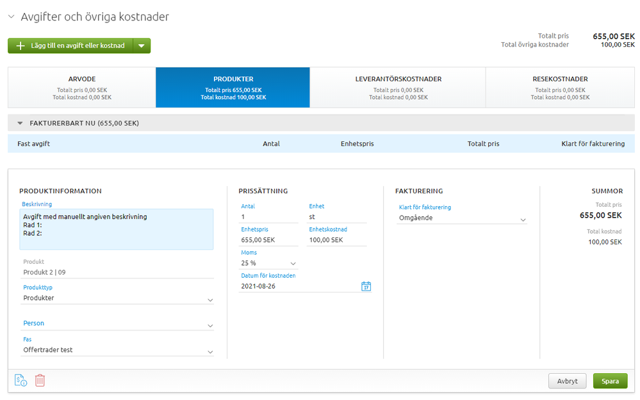Click the Fakturering heading

tap(419, 191)
